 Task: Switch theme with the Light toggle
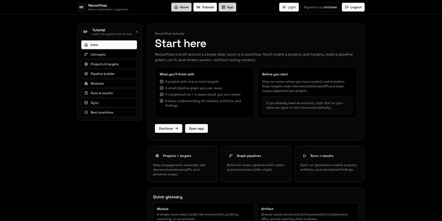(289, 7)
